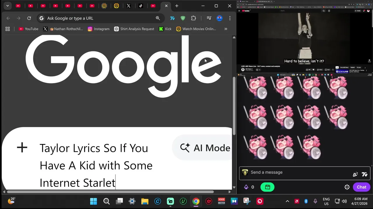Click the scroll-up arrow of page scrollbar
The image size is (373, 209).
point(234,37)
